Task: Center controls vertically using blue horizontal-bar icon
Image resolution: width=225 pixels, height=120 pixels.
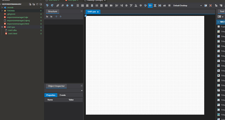Action: click(72, 6)
